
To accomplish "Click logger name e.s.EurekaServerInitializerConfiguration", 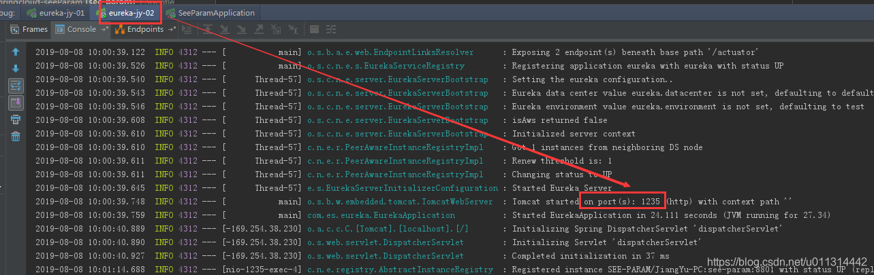I will click(x=403, y=188).
